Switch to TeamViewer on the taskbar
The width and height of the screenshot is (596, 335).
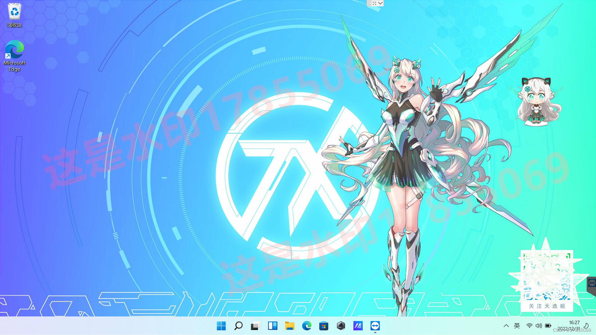pyautogui.click(x=375, y=326)
